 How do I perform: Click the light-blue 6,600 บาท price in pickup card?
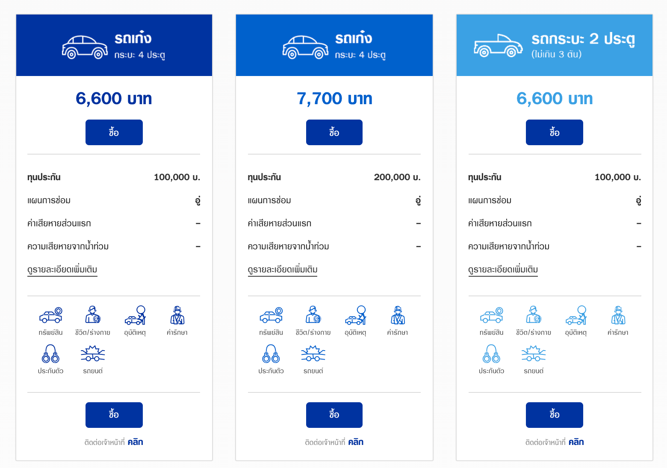click(555, 99)
